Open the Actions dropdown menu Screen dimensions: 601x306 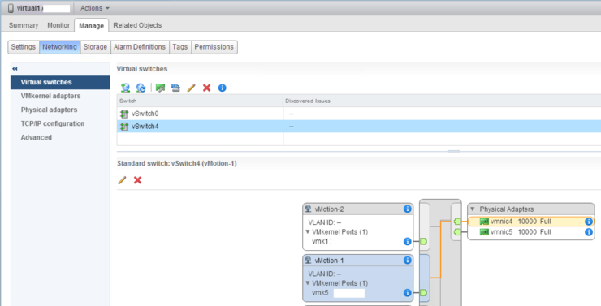click(x=95, y=8)
